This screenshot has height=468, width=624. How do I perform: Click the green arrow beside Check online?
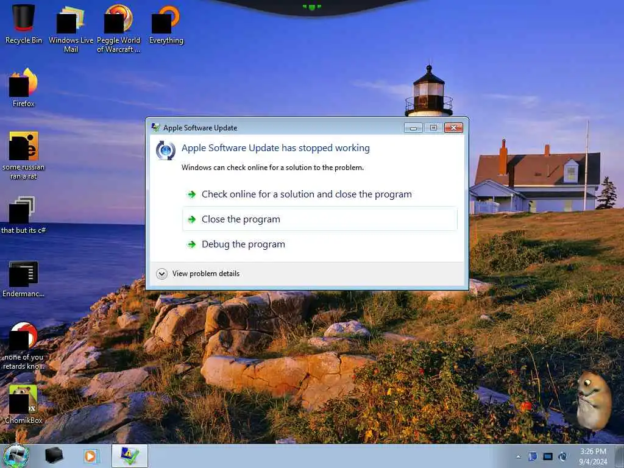click(192, 194)
